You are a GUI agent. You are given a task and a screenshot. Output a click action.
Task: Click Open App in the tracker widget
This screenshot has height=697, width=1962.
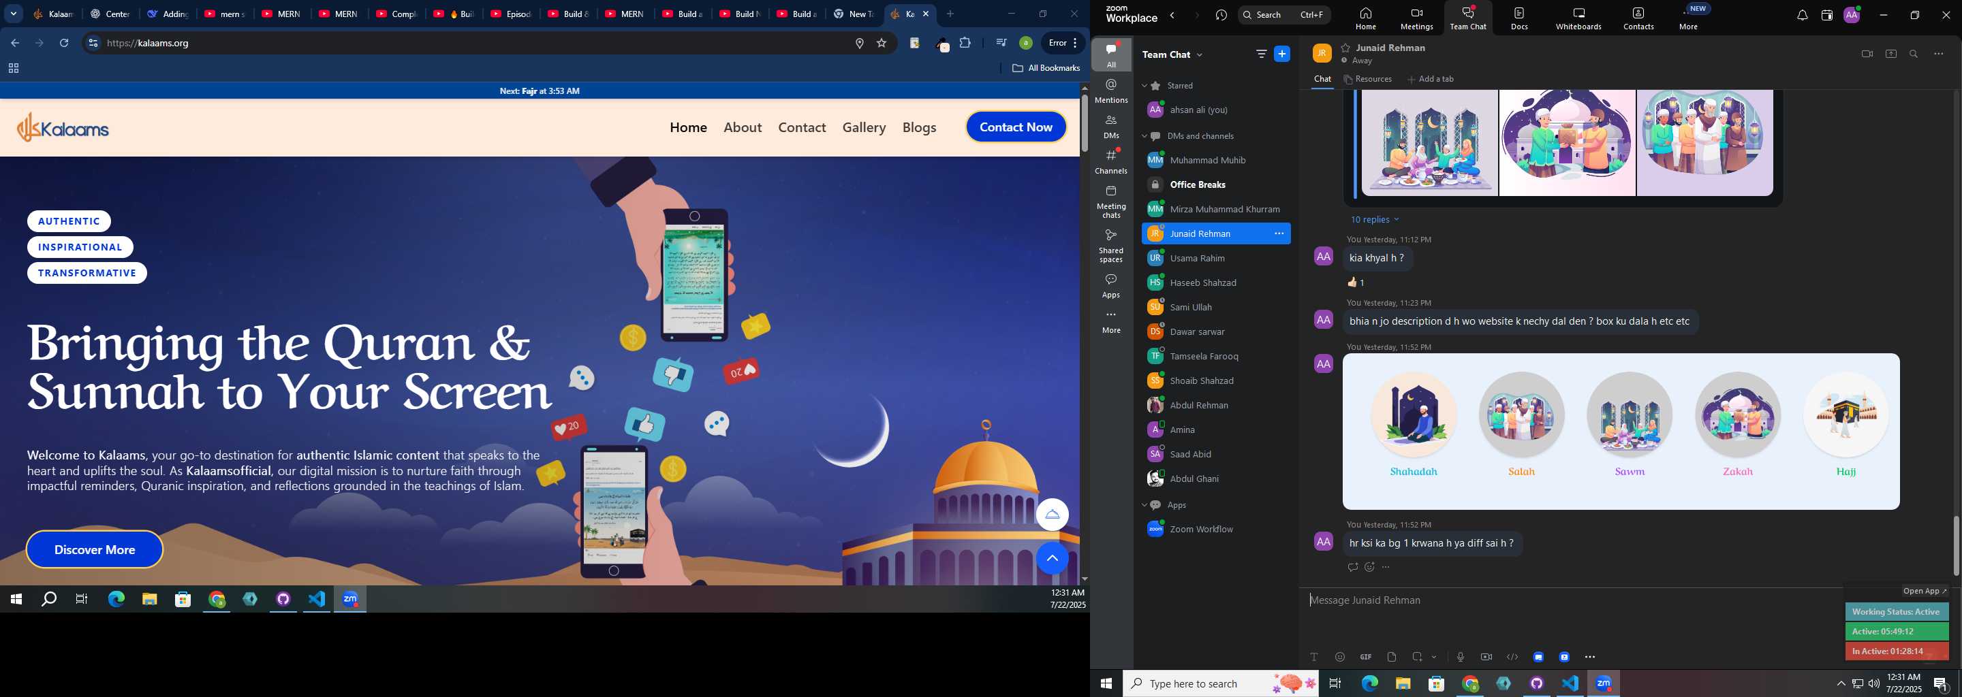[x=1924, y=591]
